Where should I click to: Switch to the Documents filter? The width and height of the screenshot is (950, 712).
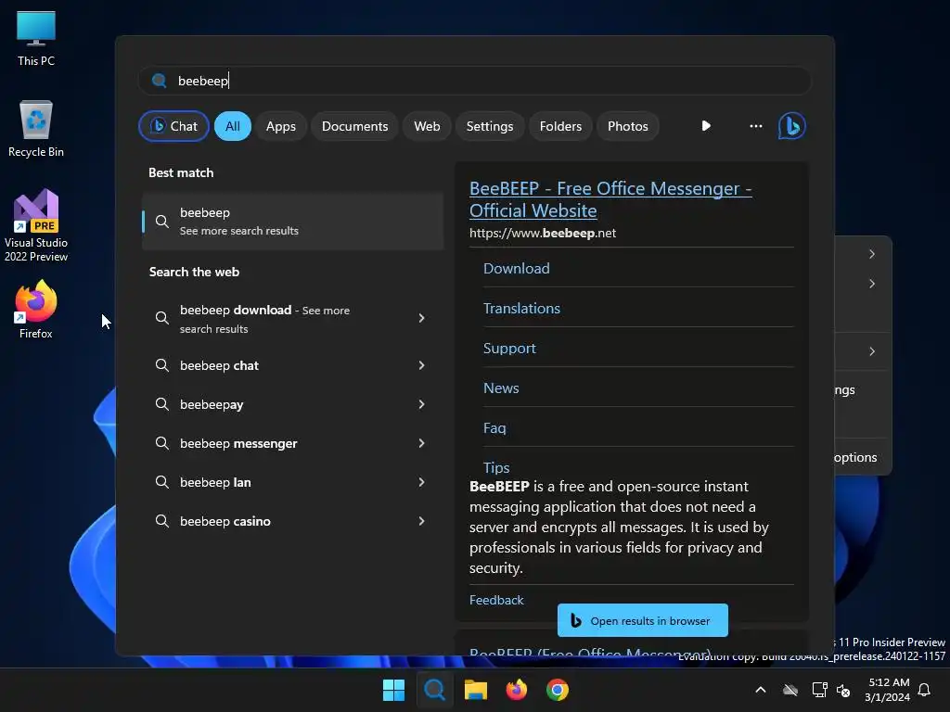point(355,126)
